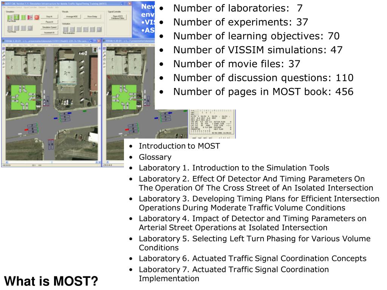Open the File menu in MOST CAL window

tap(4, 8)
